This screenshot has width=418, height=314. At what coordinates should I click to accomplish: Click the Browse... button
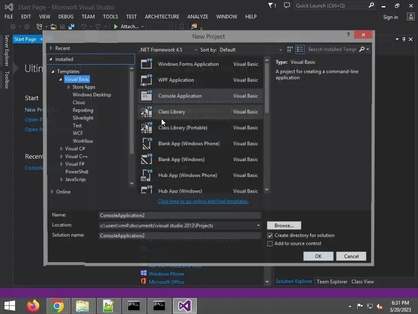[284, 226]
